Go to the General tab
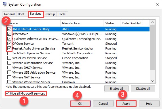This screenshot has height=109, width=162. coord(9,14)
